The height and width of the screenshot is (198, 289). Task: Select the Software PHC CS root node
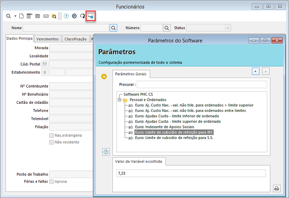click(x=138, y=94)
